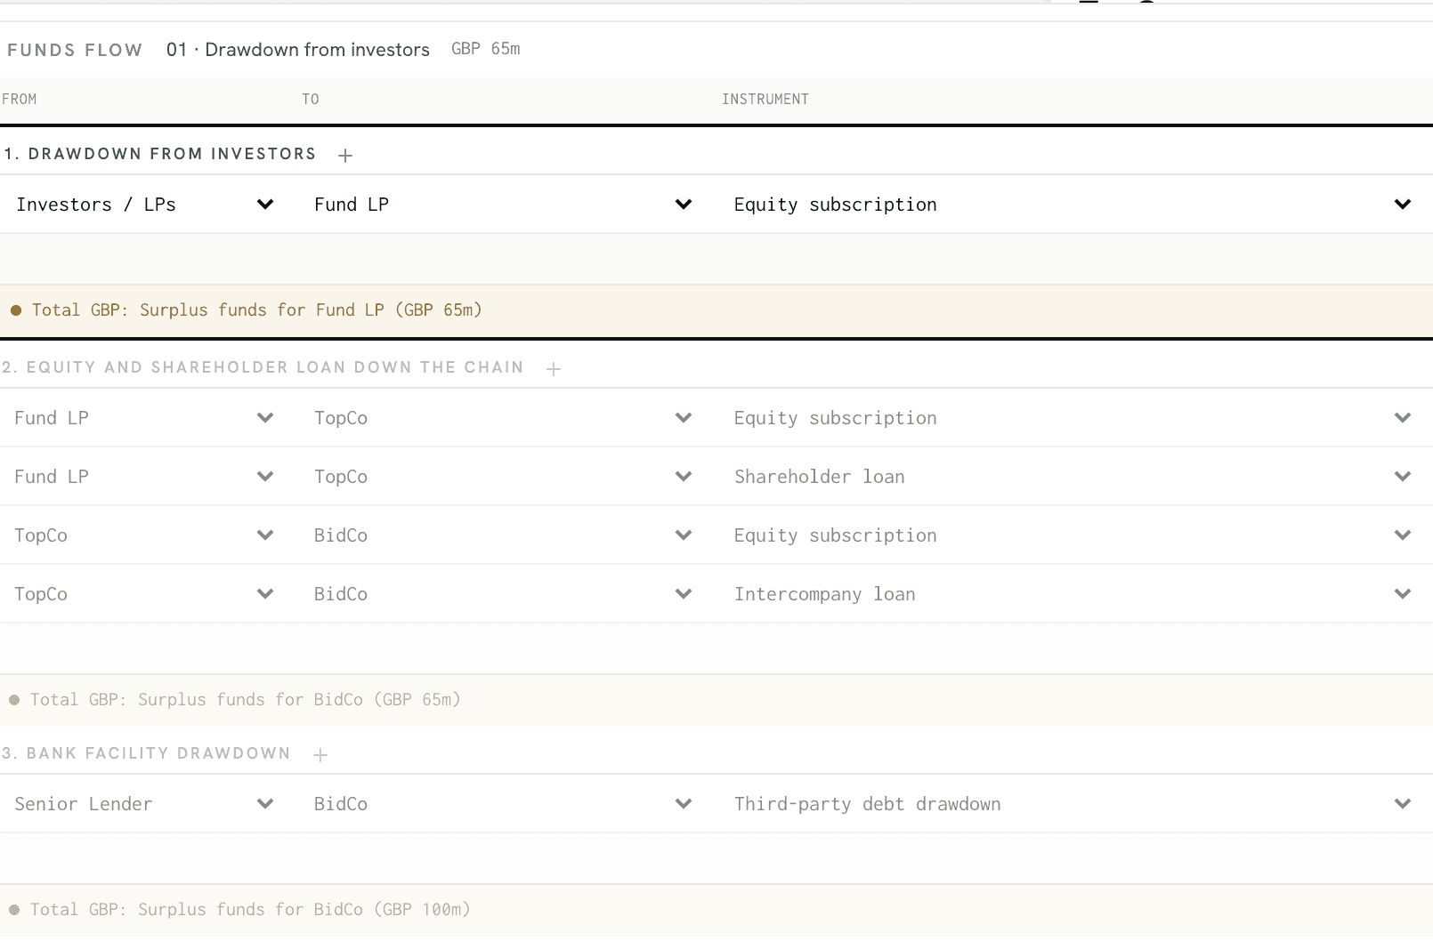Add a row to Bank Facility Drawdown section

click(320, 754)
